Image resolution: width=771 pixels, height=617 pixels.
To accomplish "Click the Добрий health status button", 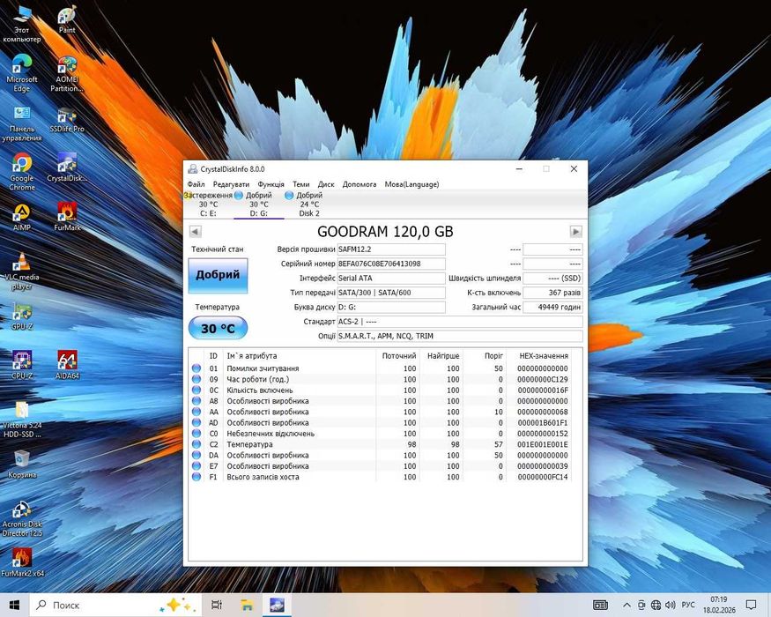I will tap(218, 275).
